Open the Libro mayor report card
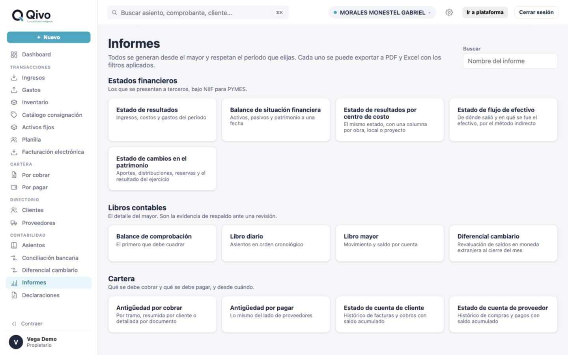The width and height of the screenshot is (568, 355). 390,243
